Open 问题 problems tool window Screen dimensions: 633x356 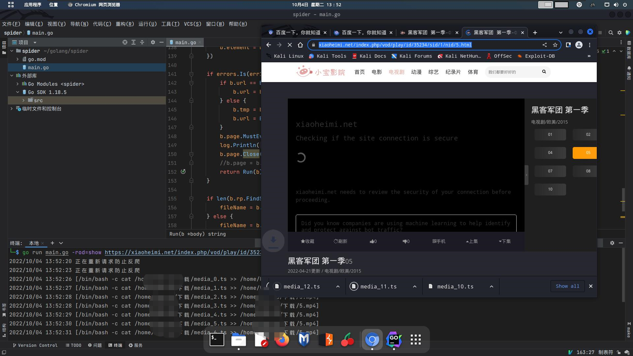coord(95,345)
